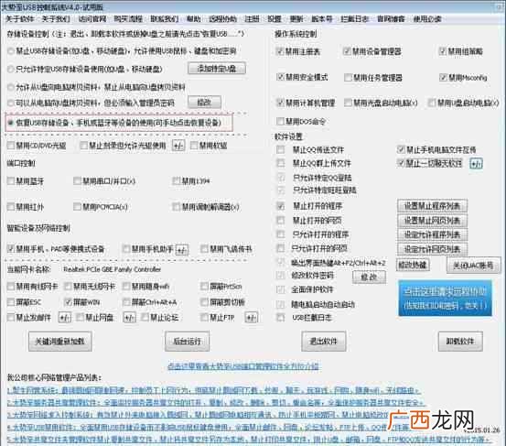Uncheck 禁用手机、PAD等便携式设备 checkbox
506x446 pixels.
click(11, 249)
